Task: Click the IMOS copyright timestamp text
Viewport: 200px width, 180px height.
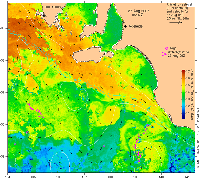Action: 198,138
